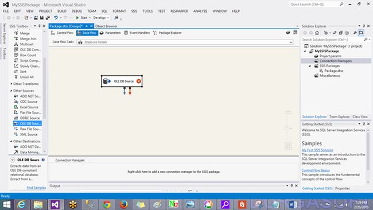Expand Other Transforms group

click(x=11, y=84)
